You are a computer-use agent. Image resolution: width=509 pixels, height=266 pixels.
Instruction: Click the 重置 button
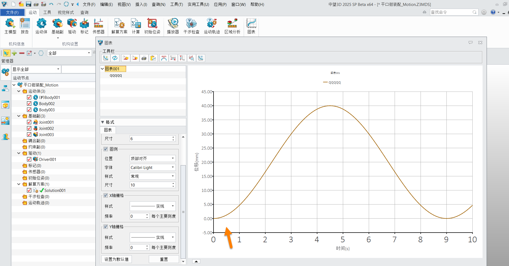tap(164, 259)
